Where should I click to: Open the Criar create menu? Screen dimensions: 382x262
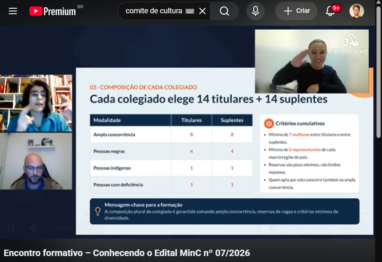296,11
